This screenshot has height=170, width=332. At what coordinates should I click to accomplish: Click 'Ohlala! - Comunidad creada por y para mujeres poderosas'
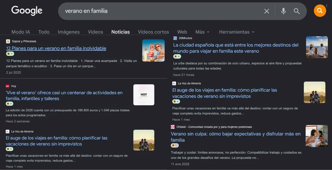pyautogui.click(x=214, y=127)
